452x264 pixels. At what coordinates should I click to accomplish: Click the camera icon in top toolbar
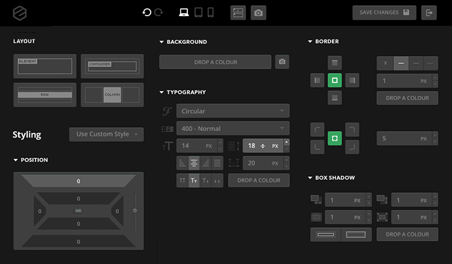point(258,13)
